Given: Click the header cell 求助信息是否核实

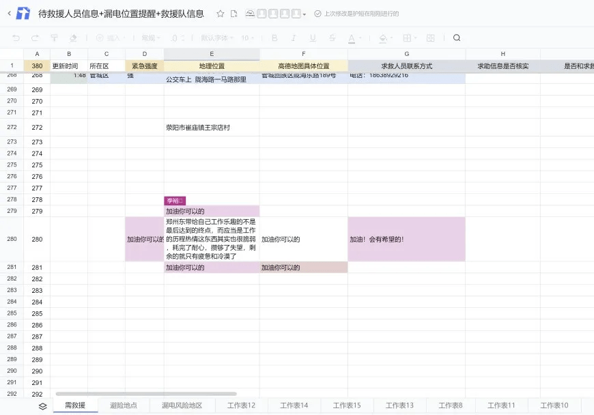Looking at the screenshot, I should 503,66.
